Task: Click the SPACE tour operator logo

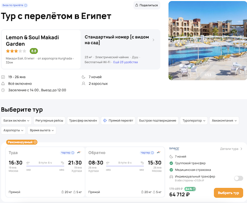Action: pyautogui.click(x=174, y=149)
